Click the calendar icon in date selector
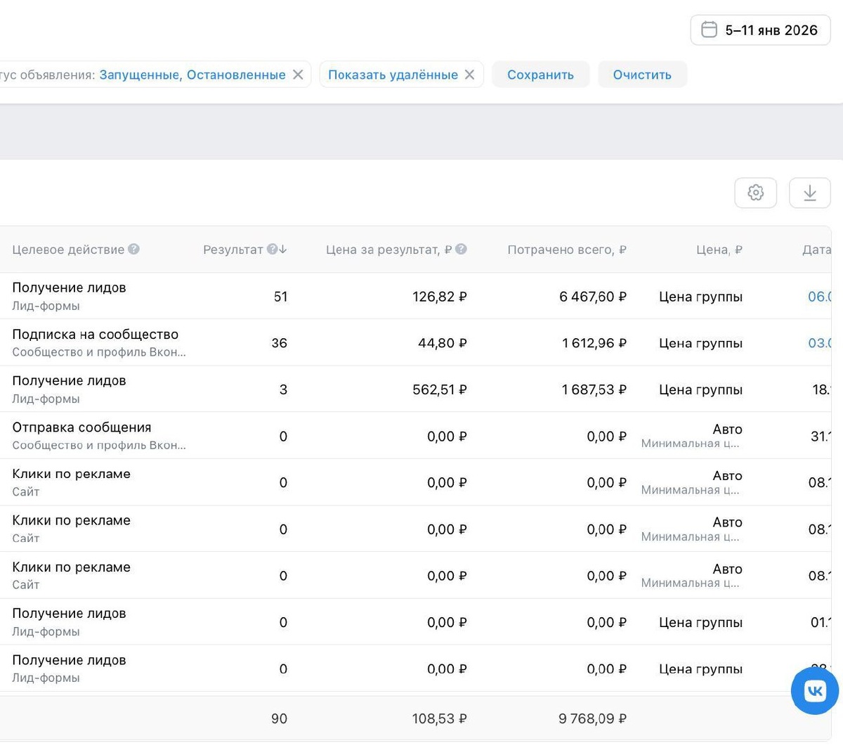This screenshot has width=843, height=755. point(710,30)
